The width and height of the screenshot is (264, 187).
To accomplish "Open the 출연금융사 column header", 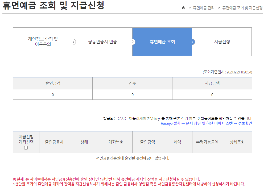I will tap(54, 142).
